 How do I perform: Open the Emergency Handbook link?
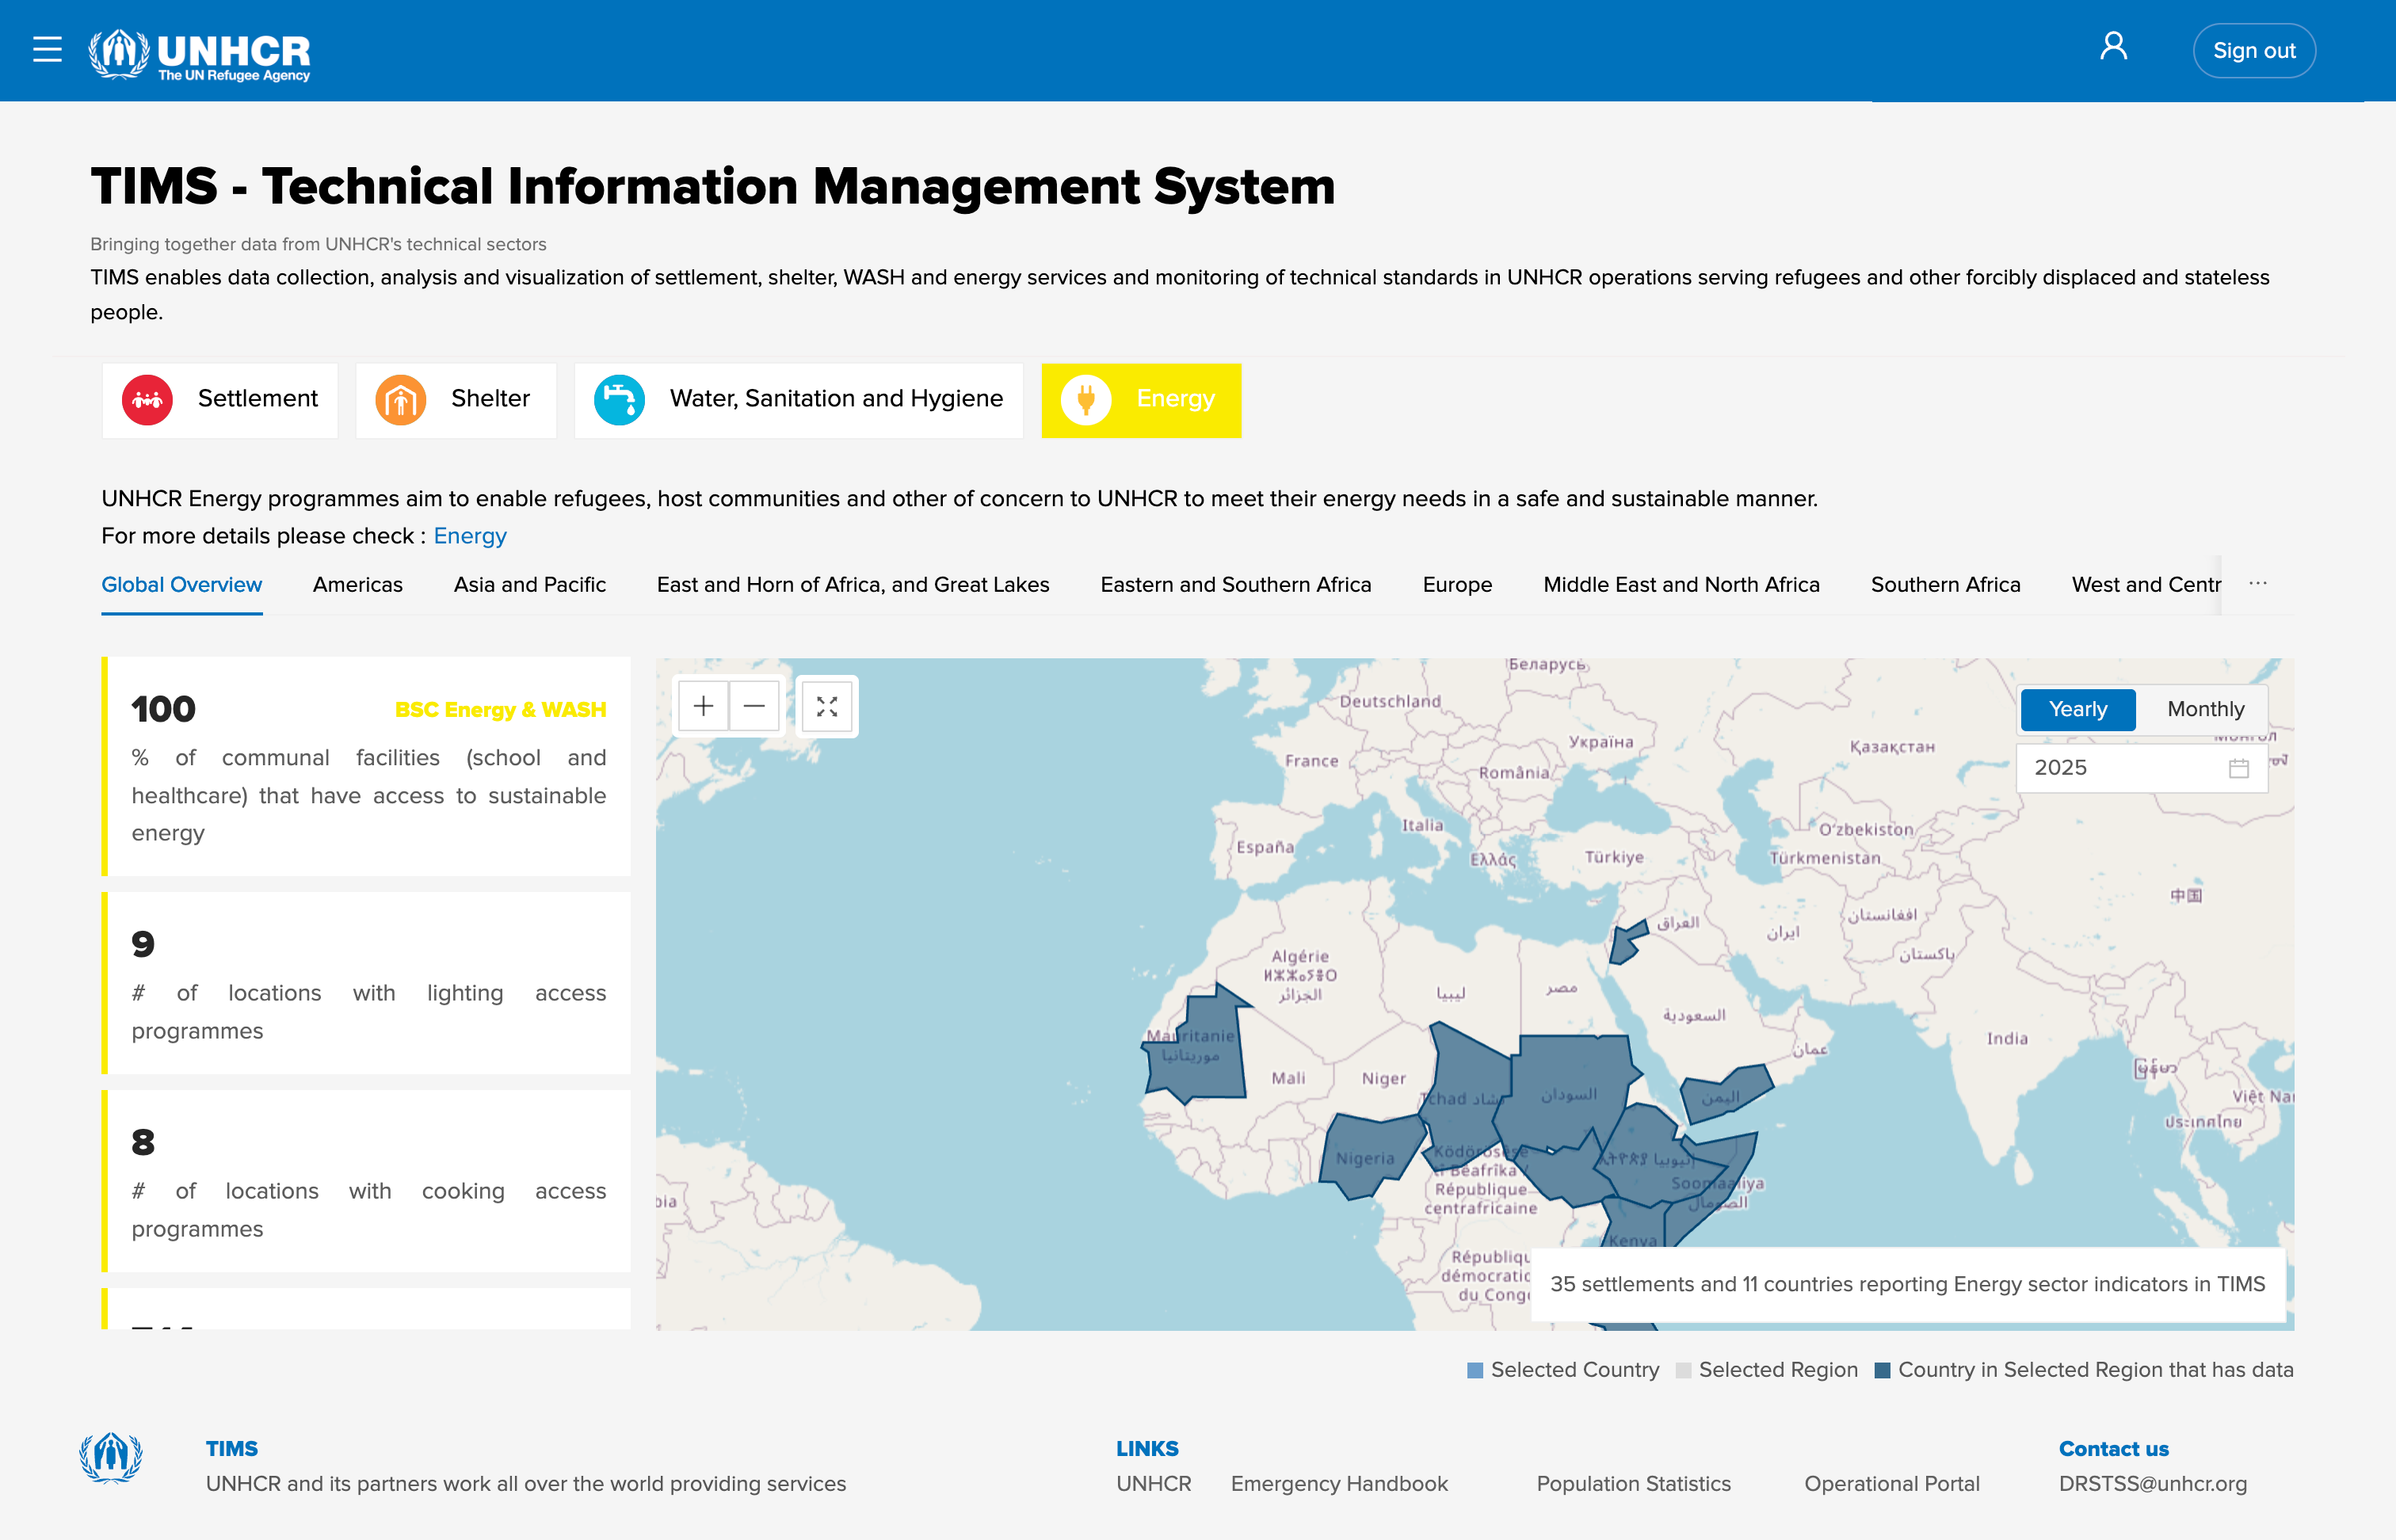coord(1339,1484)
